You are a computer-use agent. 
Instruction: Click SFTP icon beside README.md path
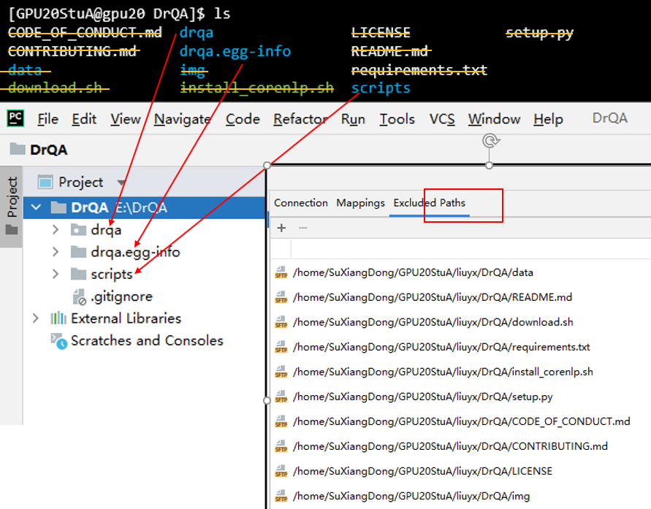pos(281,297)
